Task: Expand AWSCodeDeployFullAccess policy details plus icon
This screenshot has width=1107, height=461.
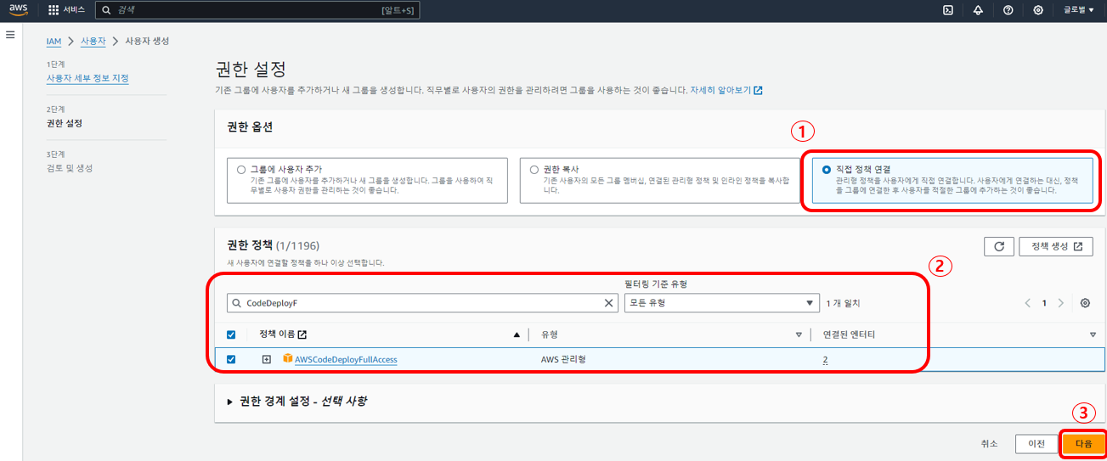Action: tap(266, 359)
